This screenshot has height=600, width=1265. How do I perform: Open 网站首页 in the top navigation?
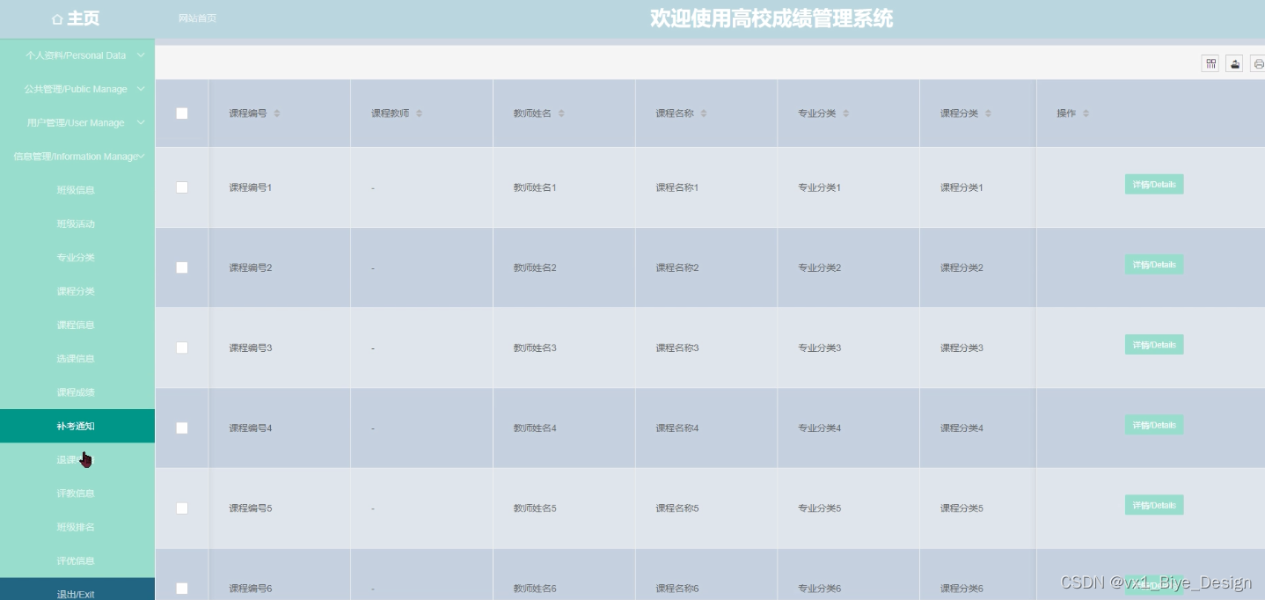tap(197, 18)
